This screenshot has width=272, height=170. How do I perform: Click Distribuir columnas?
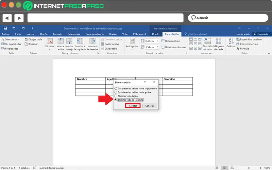(174, 47)
